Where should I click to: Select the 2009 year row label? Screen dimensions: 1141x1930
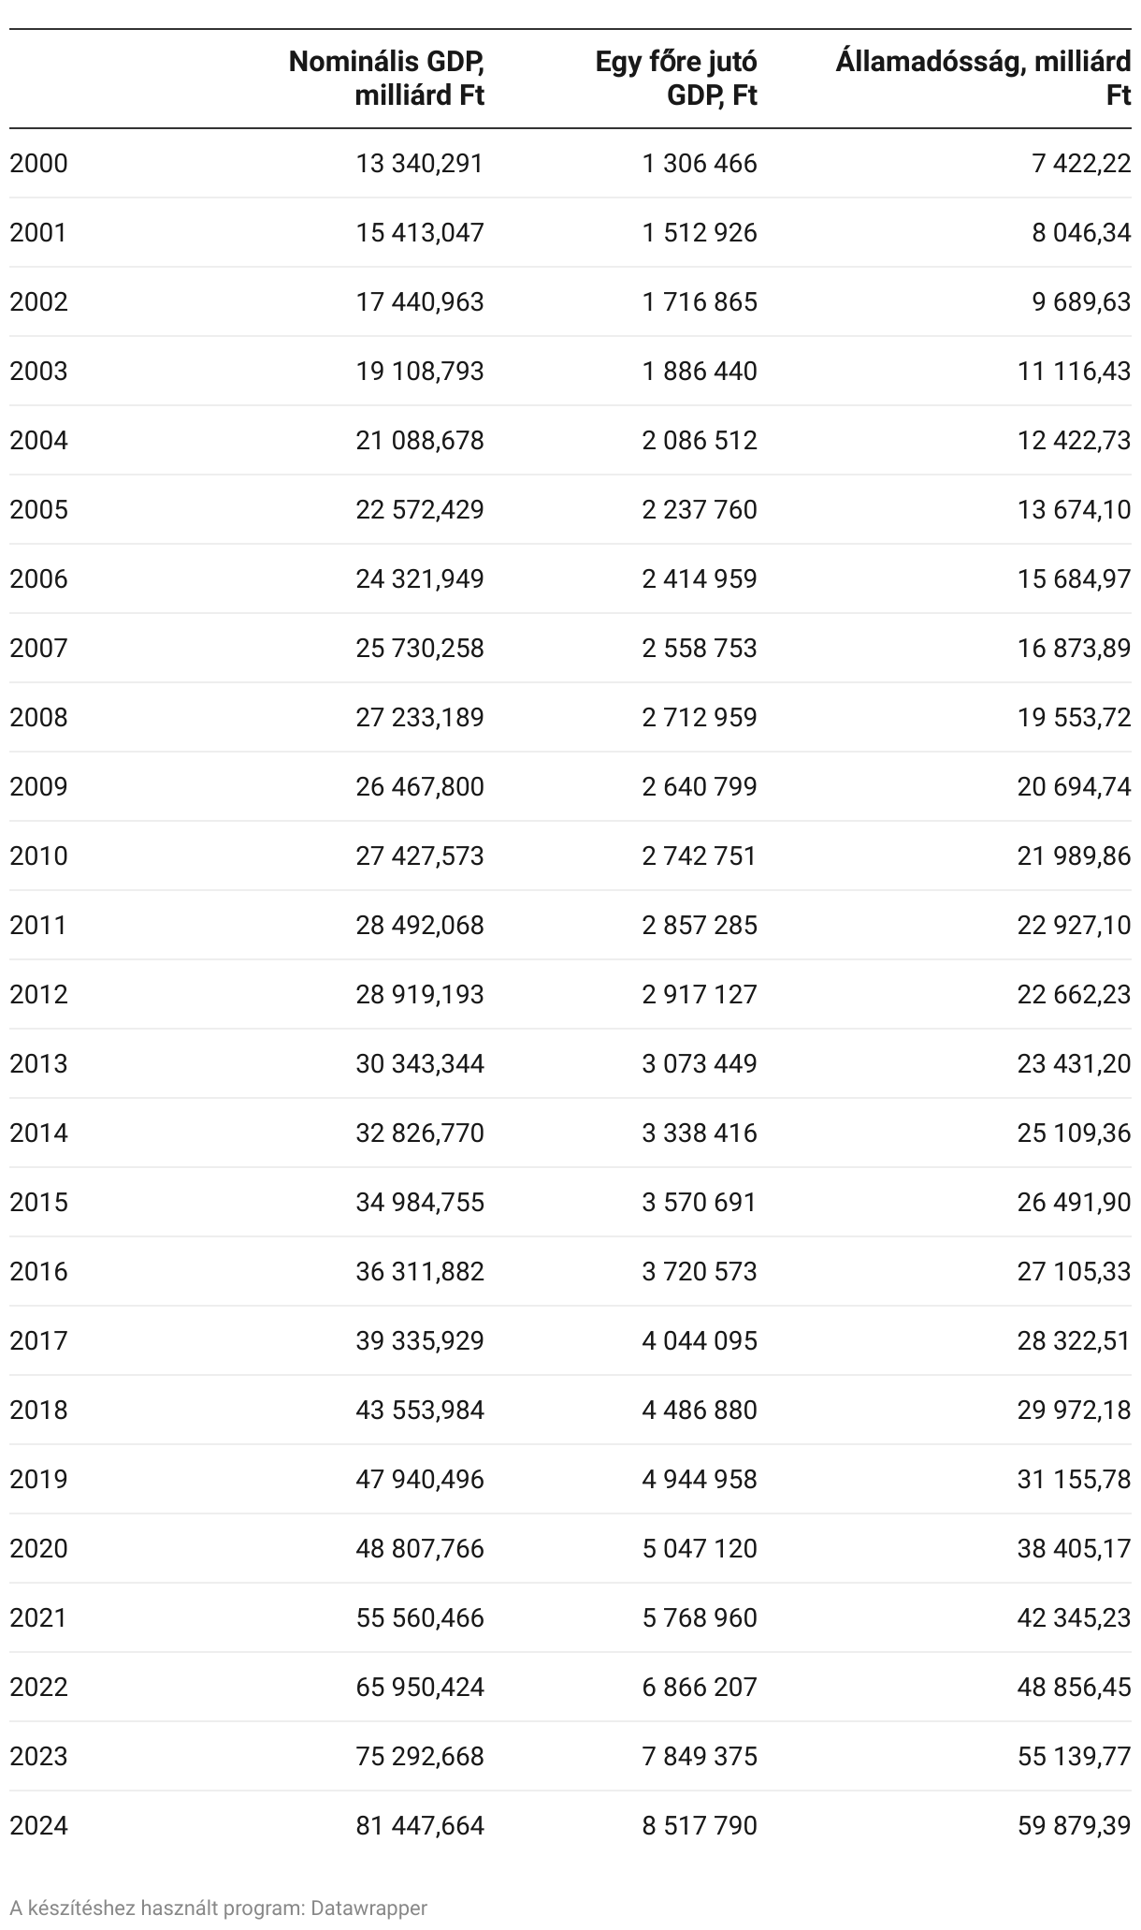pos(38,787)
